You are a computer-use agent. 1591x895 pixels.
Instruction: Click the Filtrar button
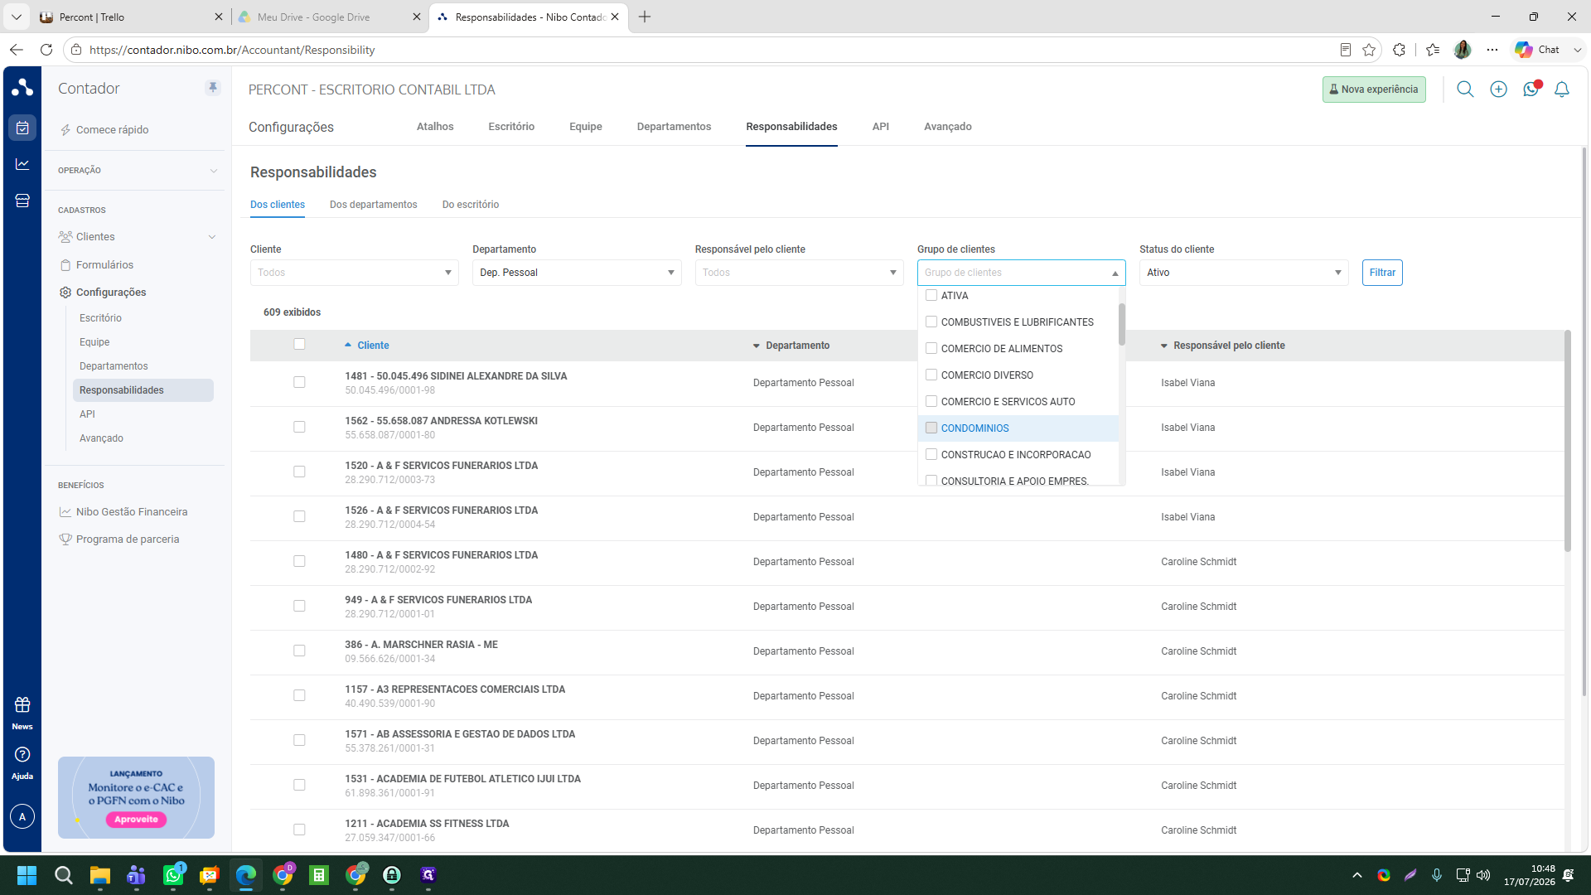(1382, 273)
